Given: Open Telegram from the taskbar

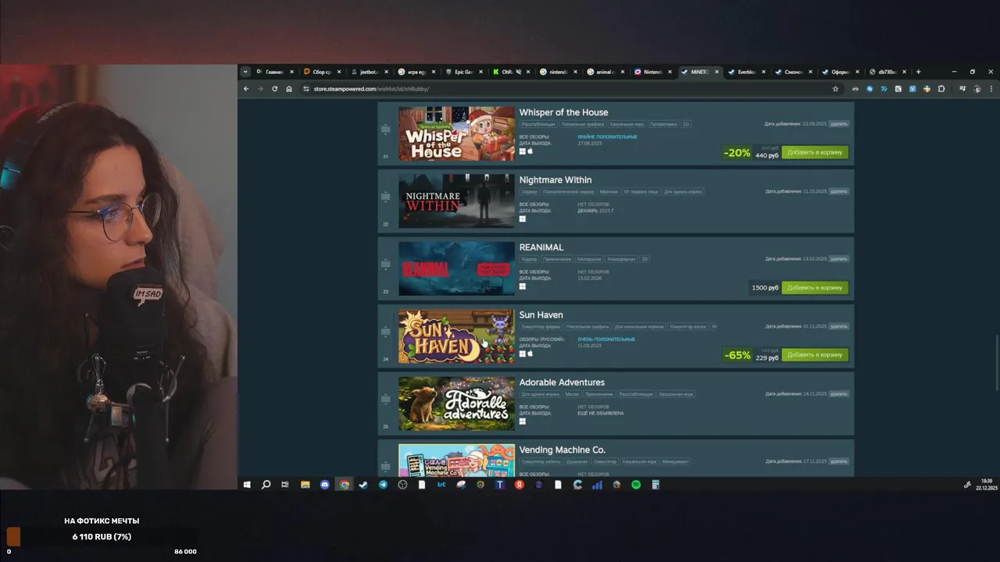Looking at the screenshot, I should click(x=383, y=485).
